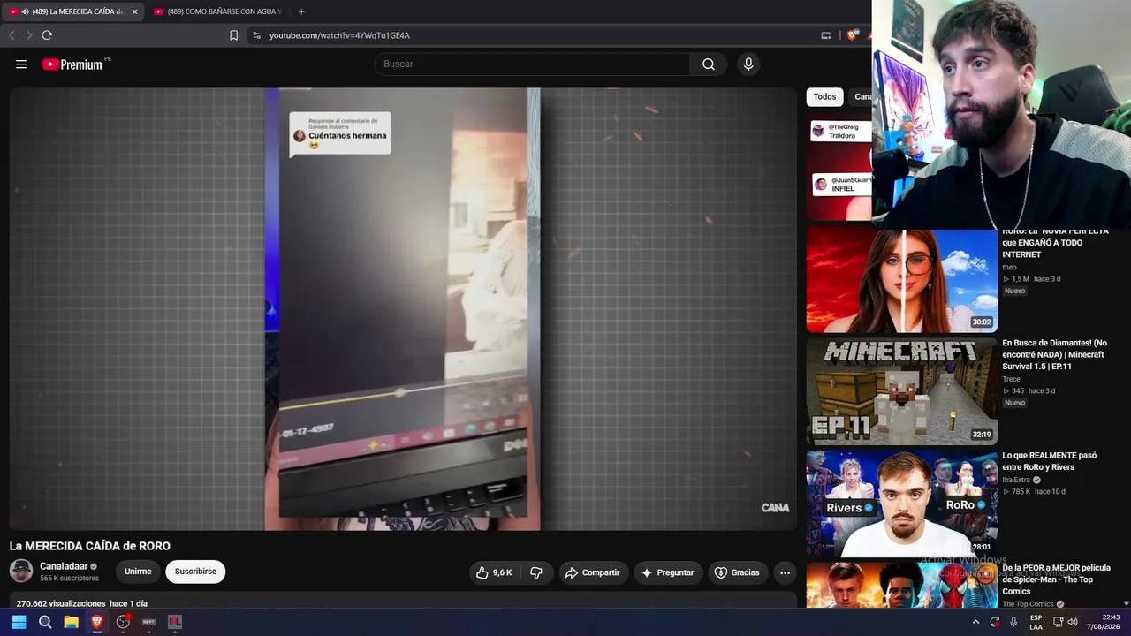This screenshot has width=1131, height=636.
Task: Open the theo channel name
Action: (1009, 267)
